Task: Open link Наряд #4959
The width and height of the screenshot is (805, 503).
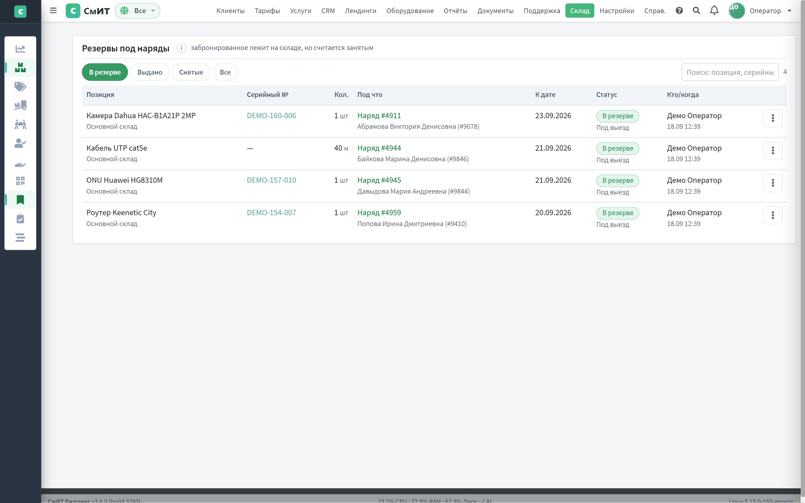Action: (379, 213)
